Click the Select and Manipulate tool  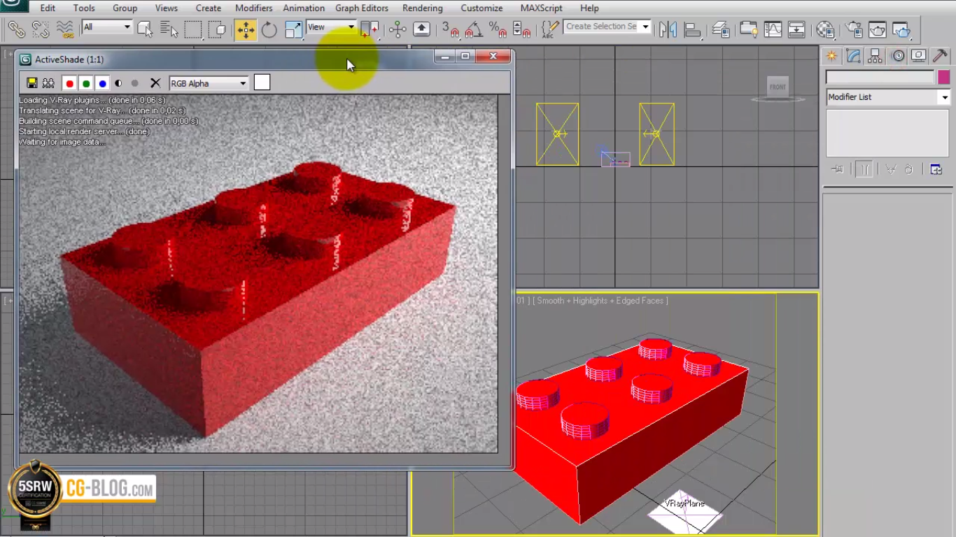(398, 29)
